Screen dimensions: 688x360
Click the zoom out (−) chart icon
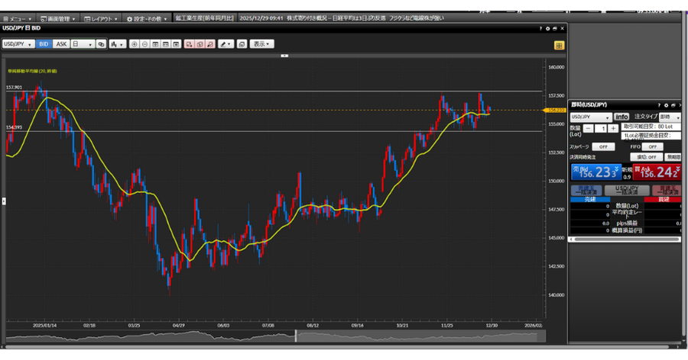145,44
